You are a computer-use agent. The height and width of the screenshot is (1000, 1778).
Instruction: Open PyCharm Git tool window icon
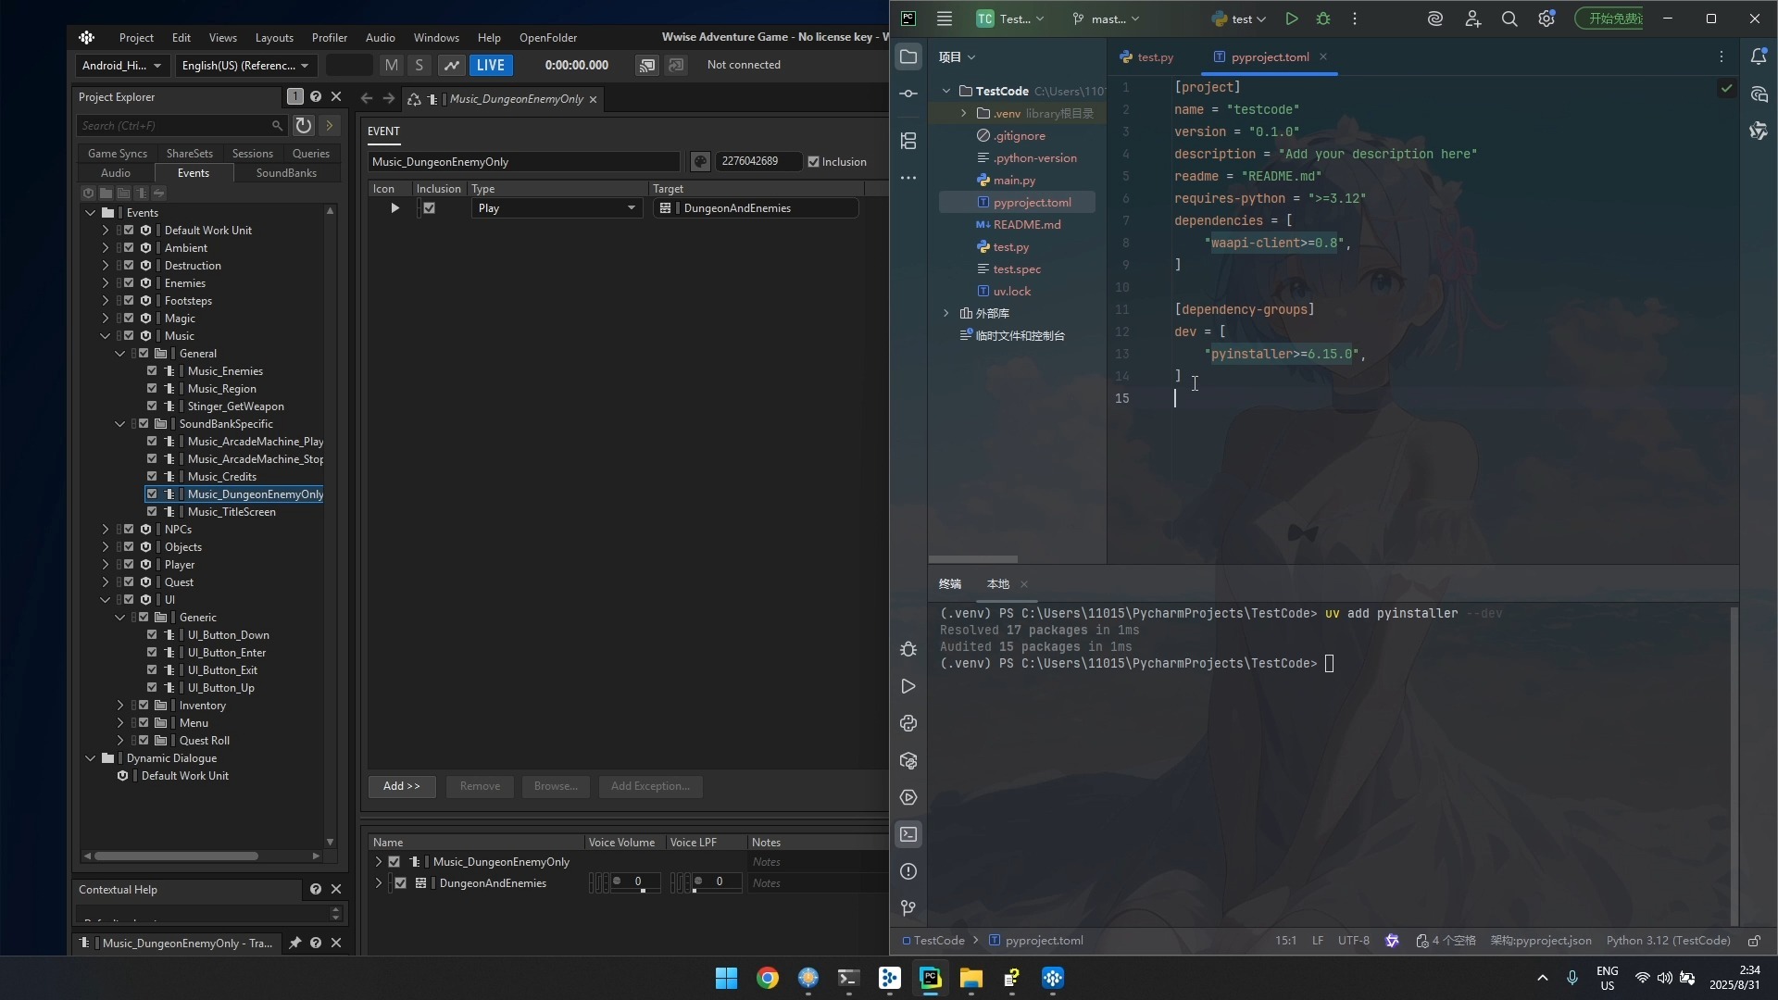(x=908, y=908)
